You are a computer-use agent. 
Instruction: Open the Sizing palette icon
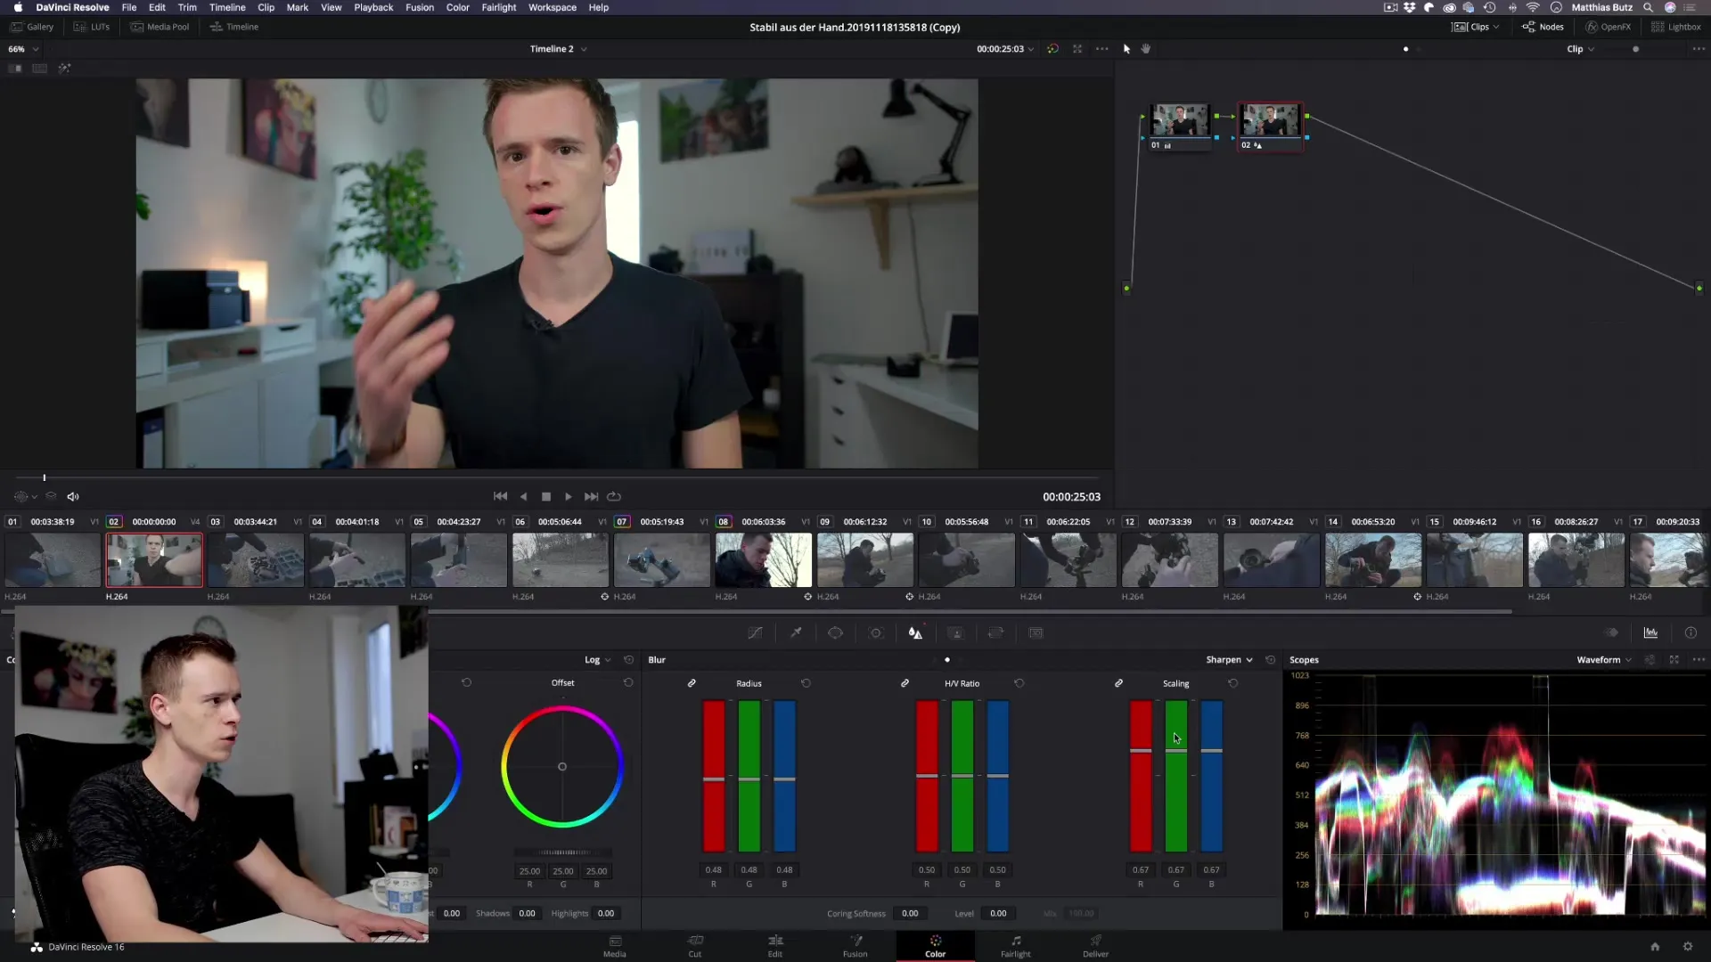click(995, 632)
